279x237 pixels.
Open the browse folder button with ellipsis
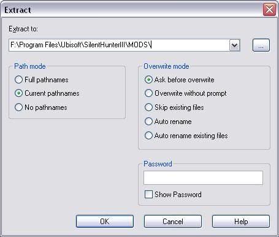point(261,45)
